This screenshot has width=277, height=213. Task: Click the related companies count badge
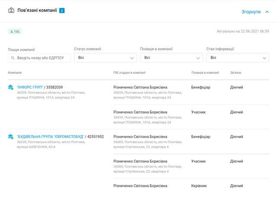(62, 10)
